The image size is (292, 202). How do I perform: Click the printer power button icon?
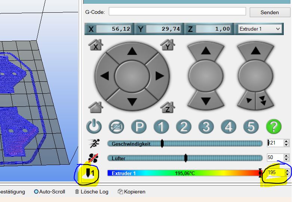(94, 127)
